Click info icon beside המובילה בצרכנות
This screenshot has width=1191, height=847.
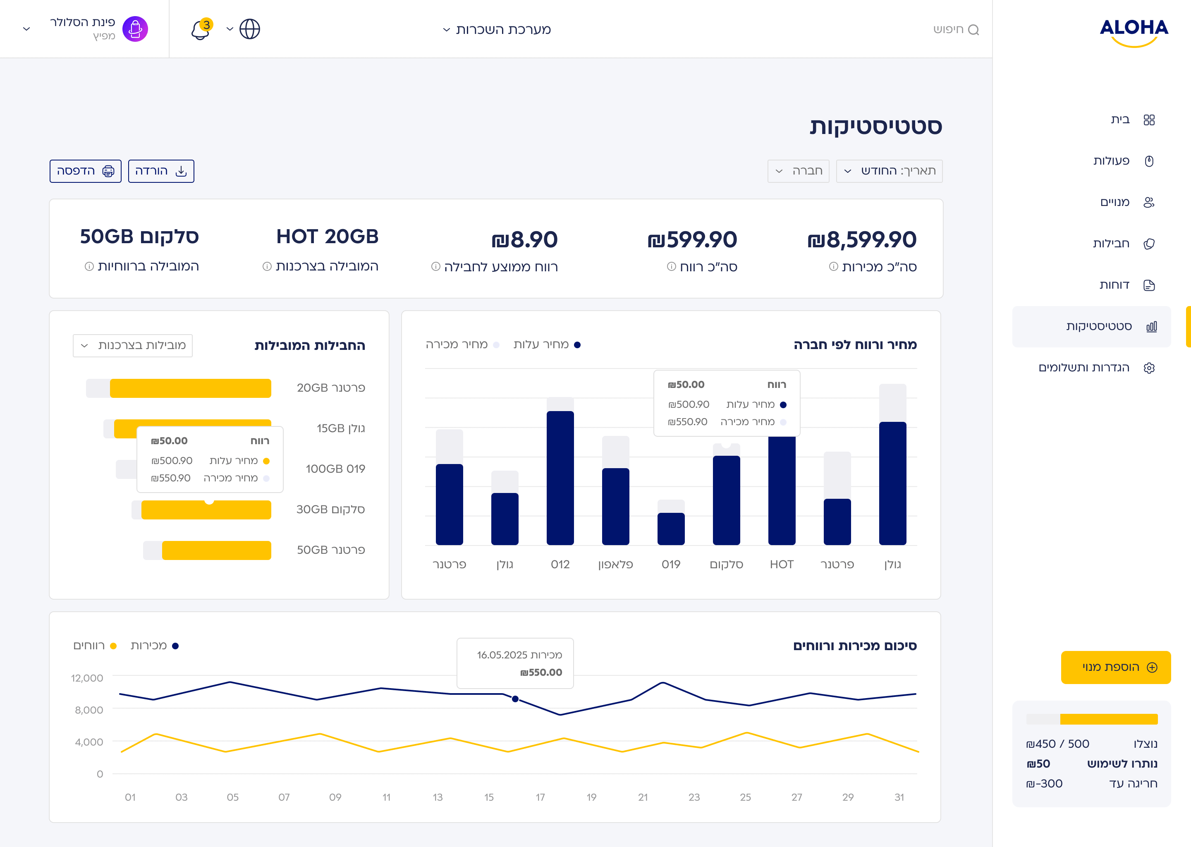point(267,266)
